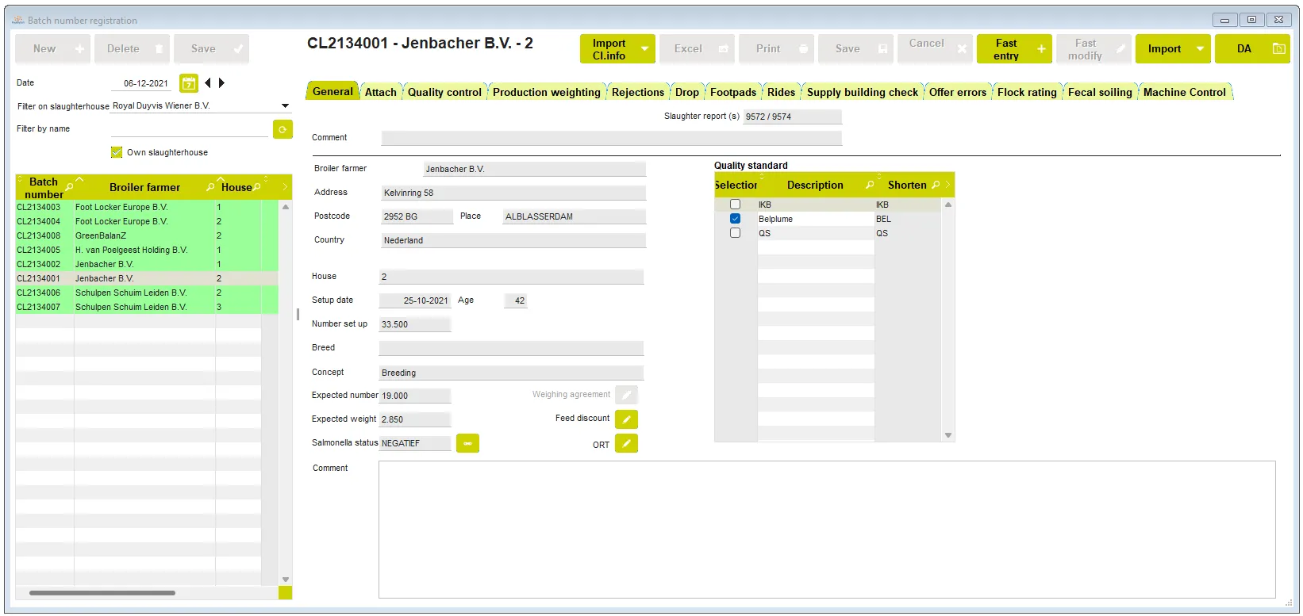Go to previous date with left arrow

[x=208, y=83]
